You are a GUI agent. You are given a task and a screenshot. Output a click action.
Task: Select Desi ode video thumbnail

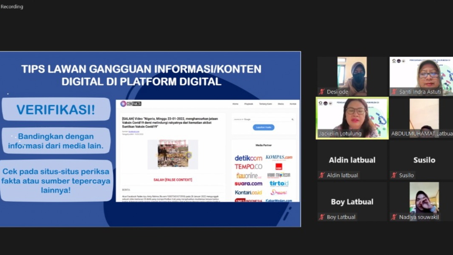tap(352, 76)
